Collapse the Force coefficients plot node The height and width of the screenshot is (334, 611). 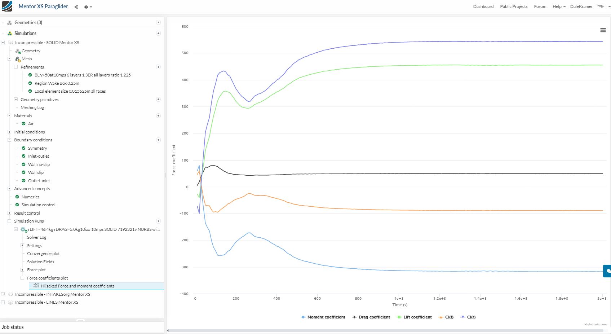[22, 278]
